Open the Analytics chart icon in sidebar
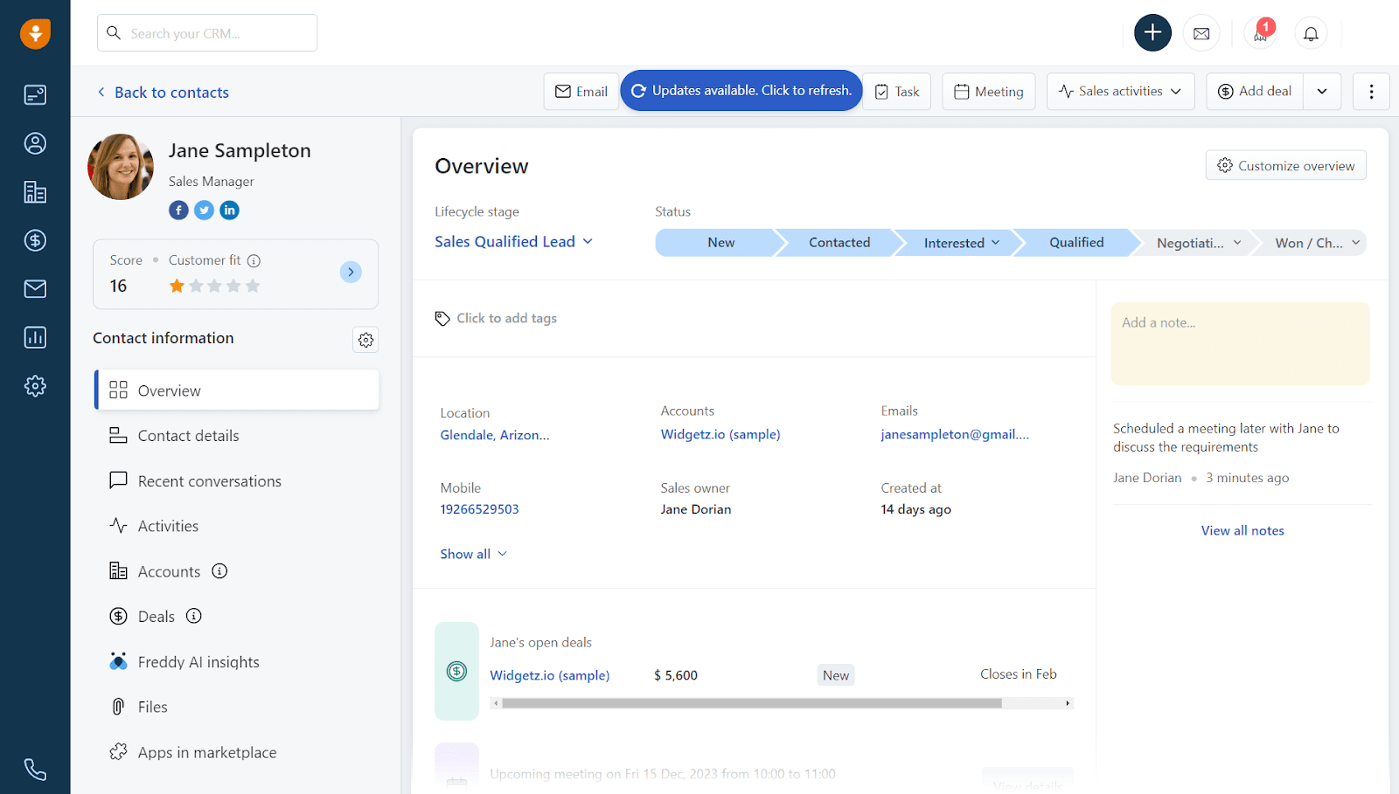The height and width of the screenshot is (794, 1399). tap(35, 337)
